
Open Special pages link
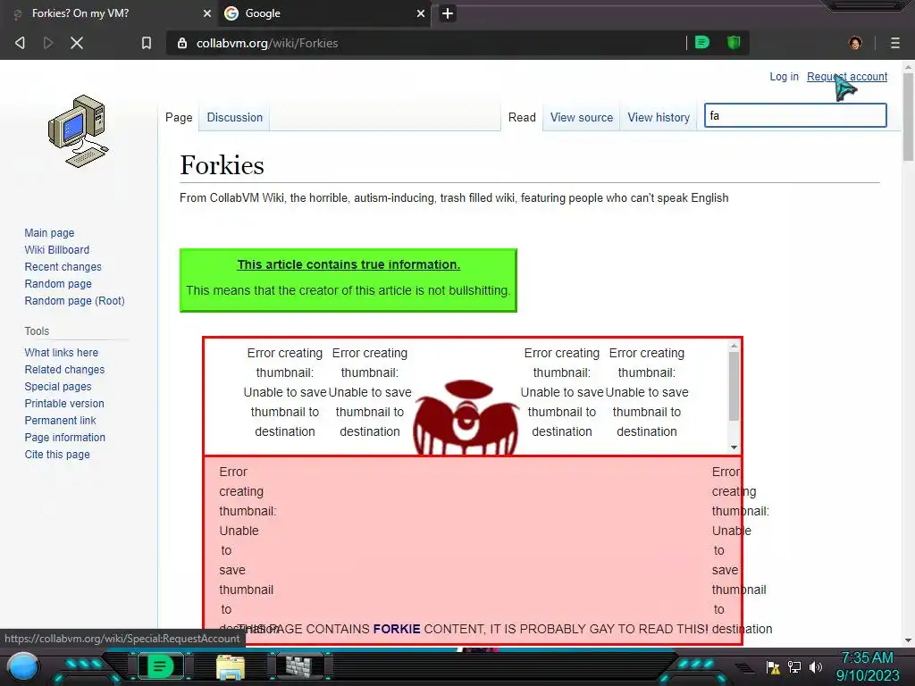(58, 386)
